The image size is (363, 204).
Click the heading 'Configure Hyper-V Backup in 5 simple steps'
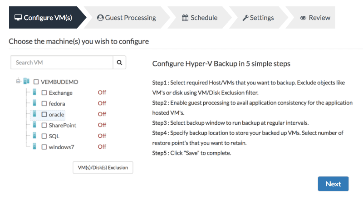221,63
